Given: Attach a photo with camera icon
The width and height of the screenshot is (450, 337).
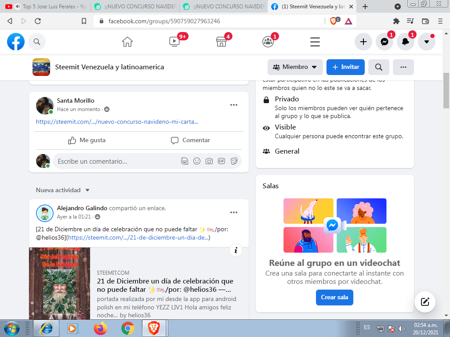Looking at the screenshot, I should pos(209,161).
